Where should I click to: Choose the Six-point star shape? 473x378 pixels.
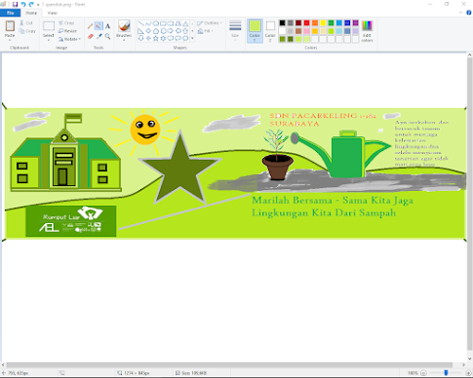coord(163,38)
